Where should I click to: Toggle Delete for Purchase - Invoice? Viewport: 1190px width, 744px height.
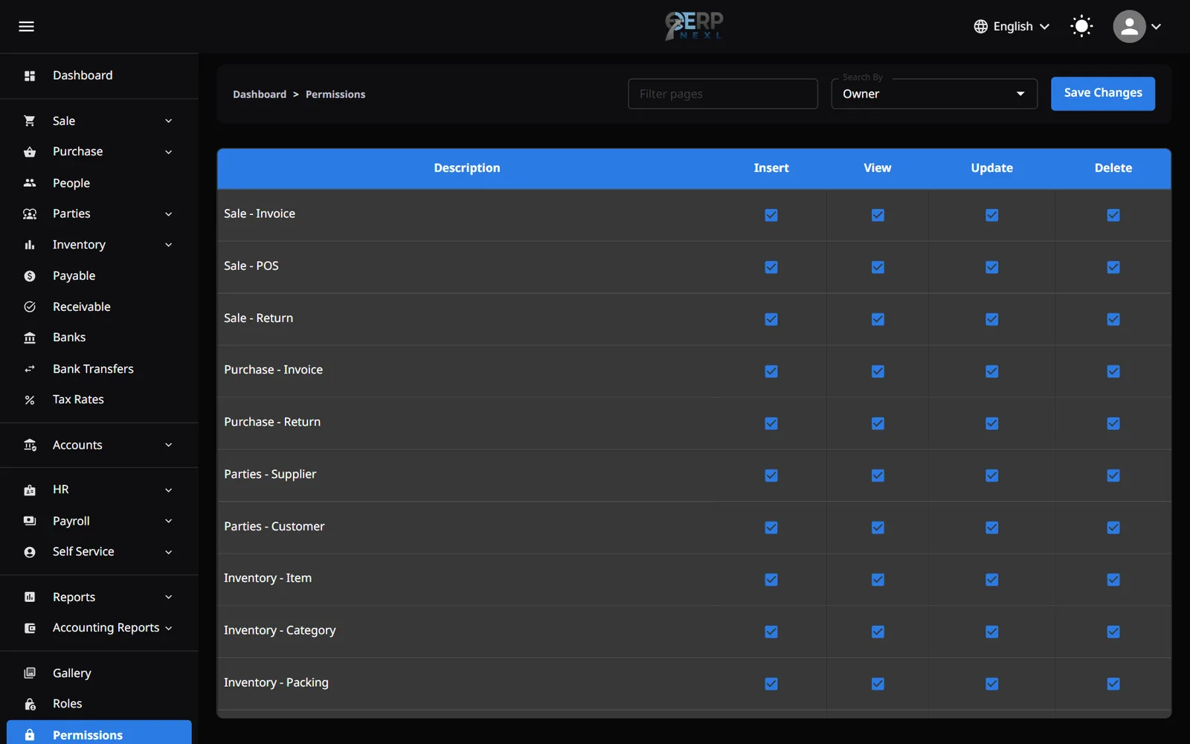[x=1113, y=371]
